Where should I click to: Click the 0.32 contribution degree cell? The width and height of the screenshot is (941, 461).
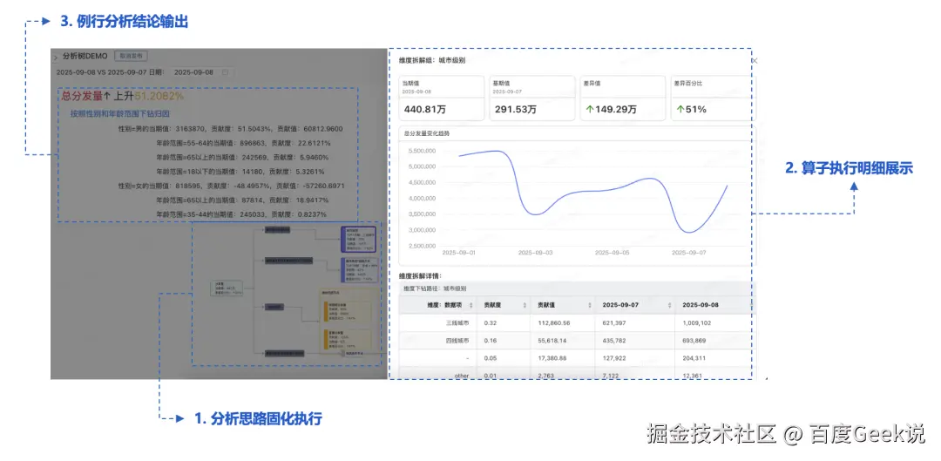pos(491,323)
